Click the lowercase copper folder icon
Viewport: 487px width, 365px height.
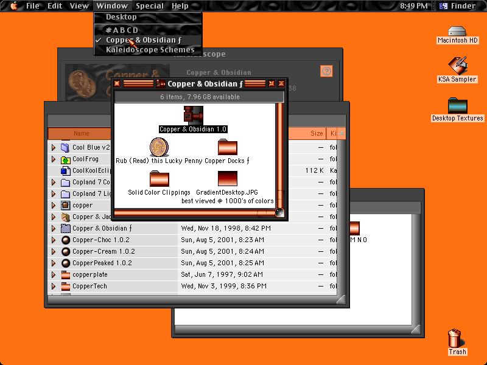point(65,206)
